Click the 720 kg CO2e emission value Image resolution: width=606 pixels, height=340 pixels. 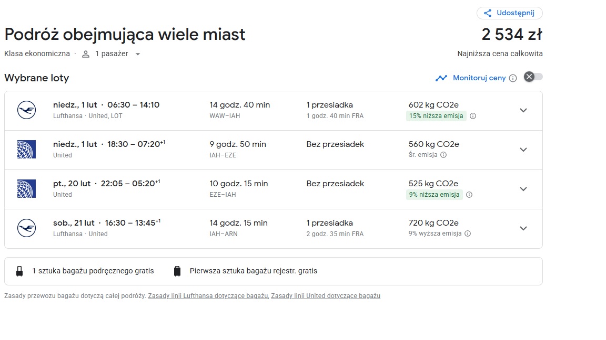point(433,223)
